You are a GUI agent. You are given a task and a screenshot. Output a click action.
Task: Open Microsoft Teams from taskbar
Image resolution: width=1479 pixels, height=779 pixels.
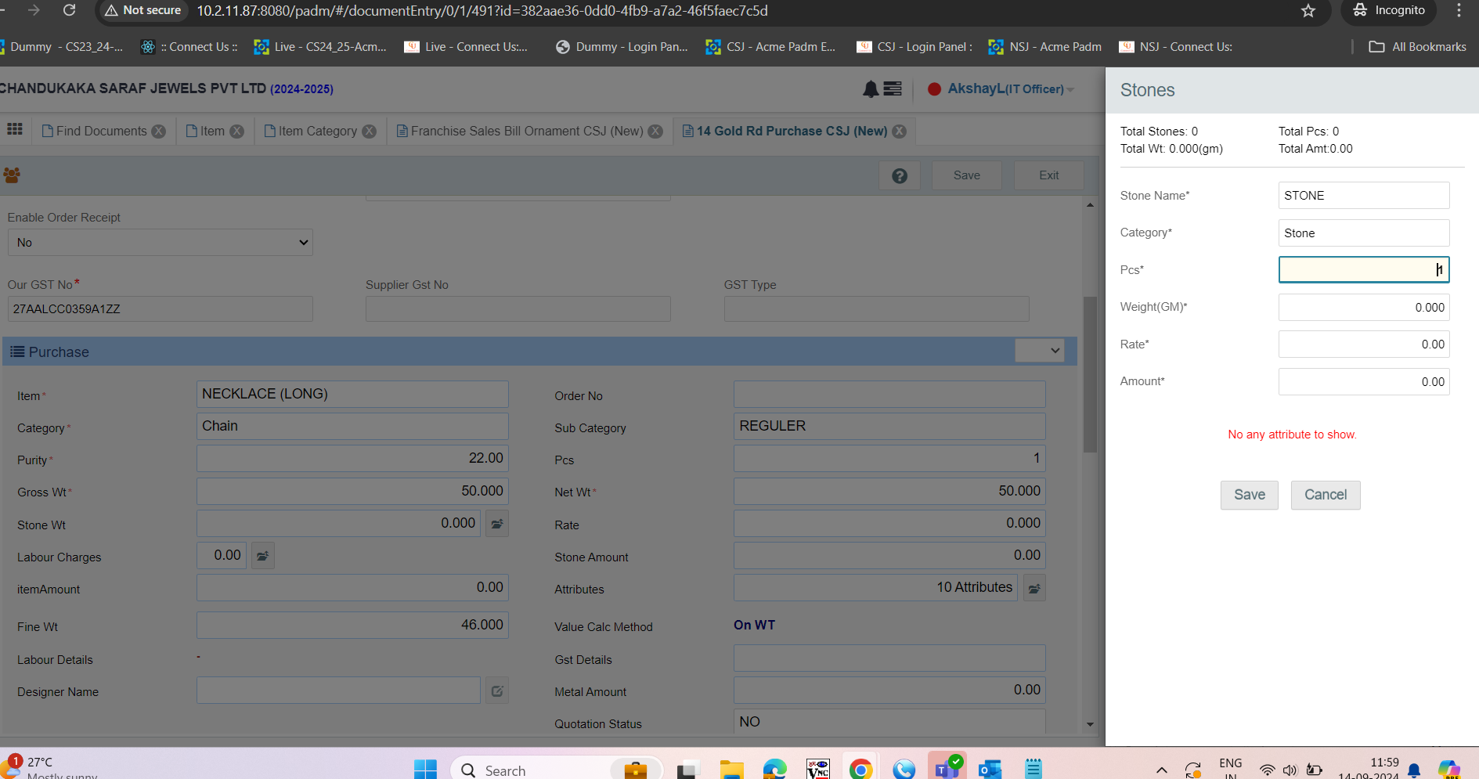pos(947,768)
